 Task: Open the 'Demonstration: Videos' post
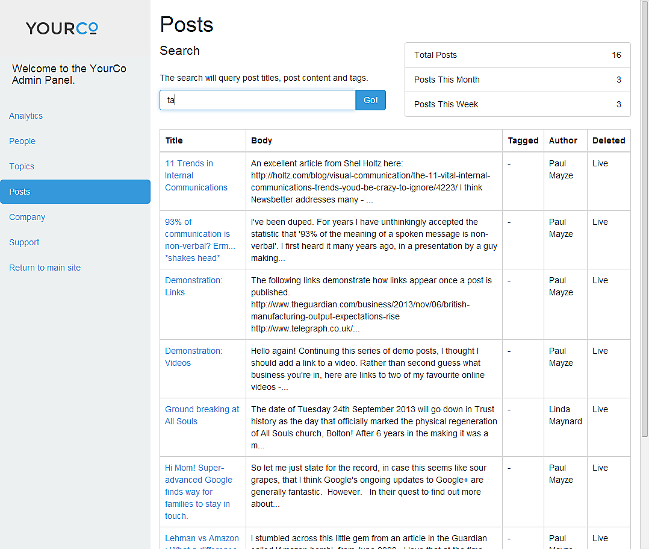[x=193, y=357]
